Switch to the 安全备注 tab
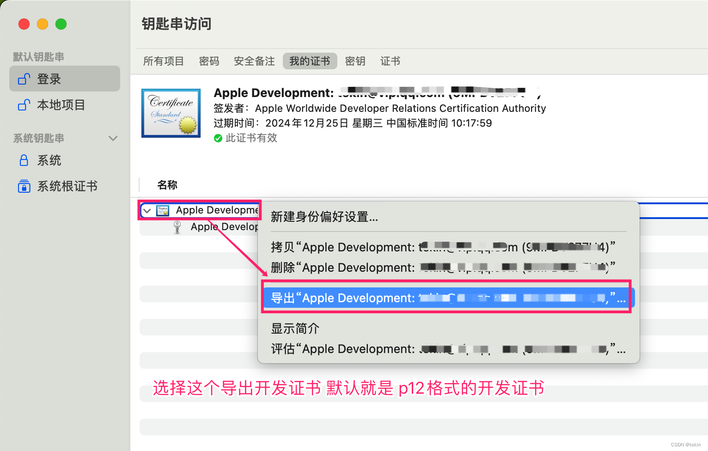 pos(254,61)
